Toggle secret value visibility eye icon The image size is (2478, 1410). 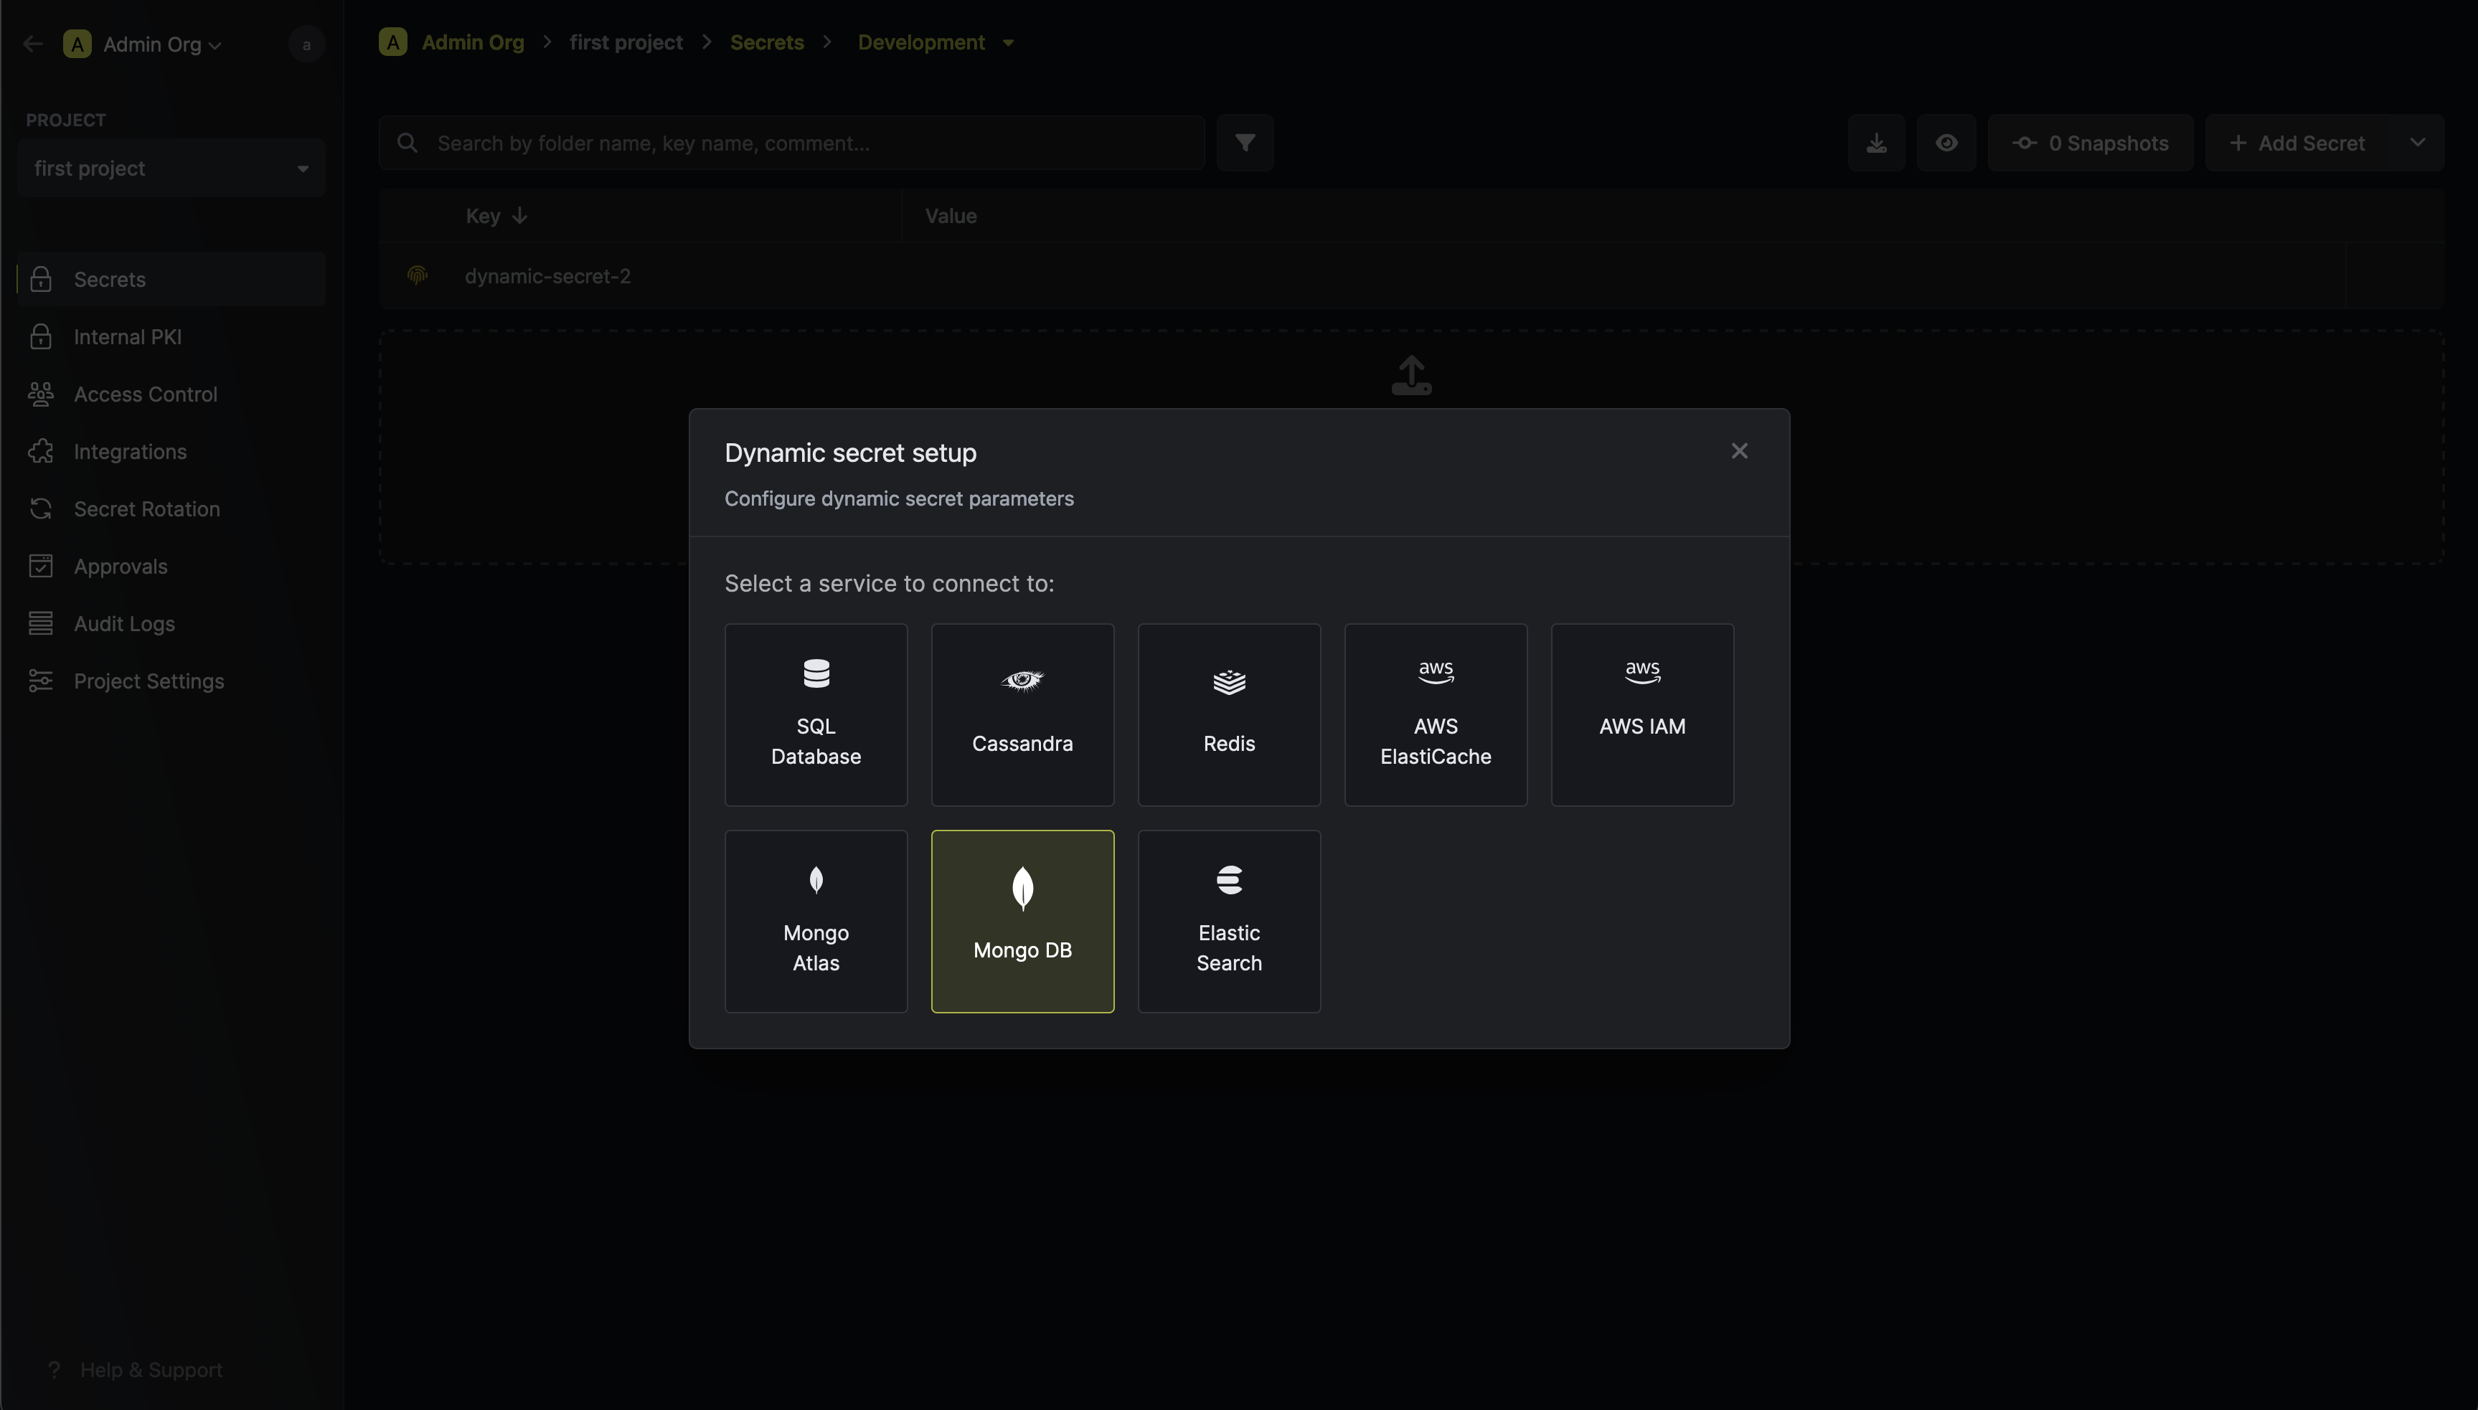coord(1946,143)
